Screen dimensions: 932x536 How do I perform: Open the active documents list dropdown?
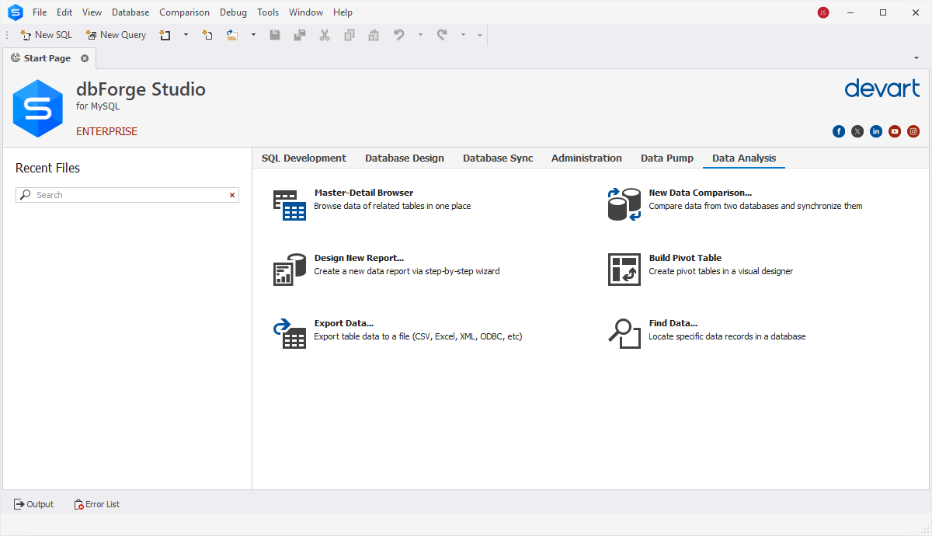click(916, 58)
